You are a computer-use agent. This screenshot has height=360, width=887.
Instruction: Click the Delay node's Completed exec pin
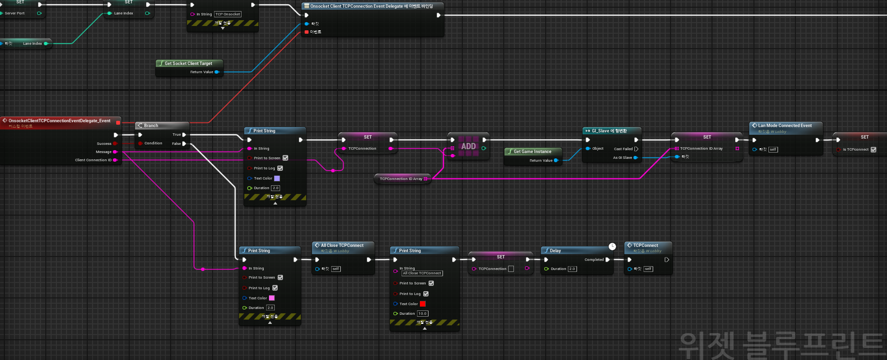pyautogui.click(x=607, y=259)
